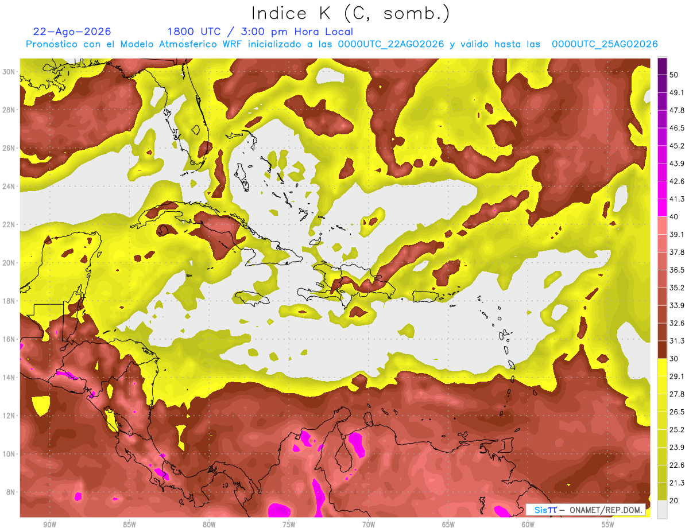Click the map title "Indice K (C, somb.)"

pyautogui.click(x=351, y=14)
